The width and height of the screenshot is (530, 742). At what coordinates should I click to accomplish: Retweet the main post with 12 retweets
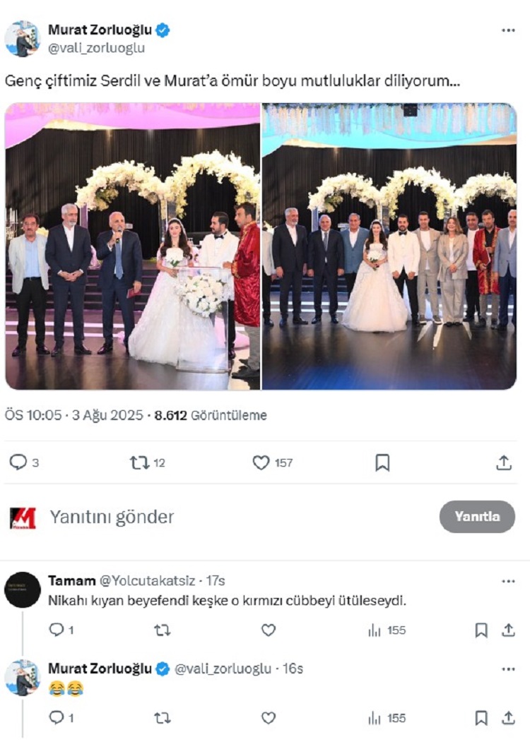[x=140, y=462]
